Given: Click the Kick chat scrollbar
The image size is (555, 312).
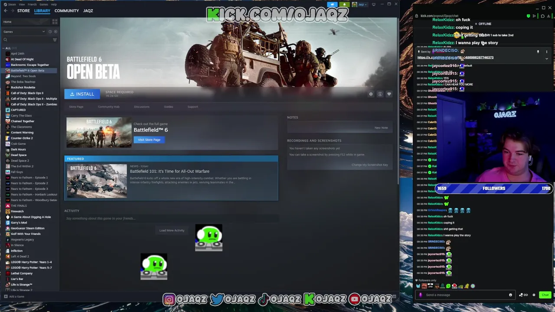Looking at the screenshot, I should coord(552,260).
